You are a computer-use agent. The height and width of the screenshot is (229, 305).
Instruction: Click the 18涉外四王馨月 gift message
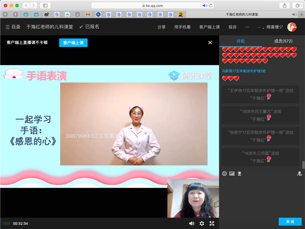pyautogui.click(x=261, y=115)
